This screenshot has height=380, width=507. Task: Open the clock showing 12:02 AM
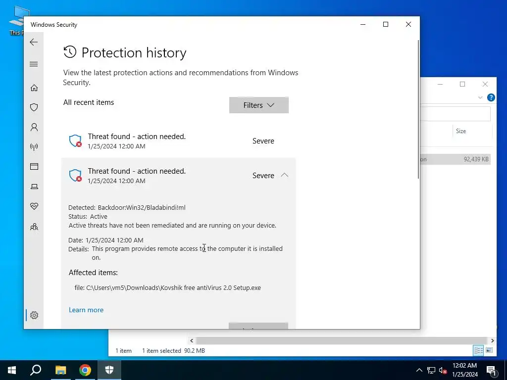point(464,370)
